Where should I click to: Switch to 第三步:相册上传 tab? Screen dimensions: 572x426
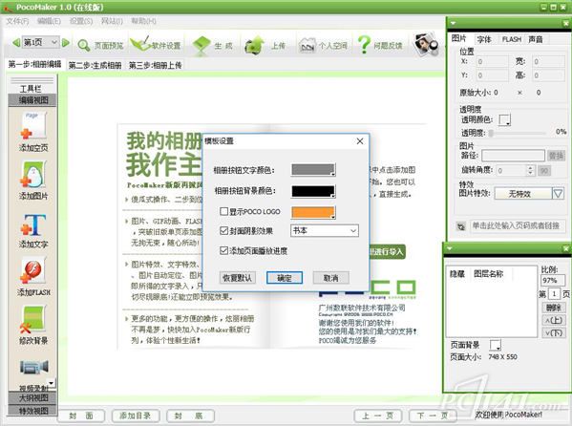pyautogui.click(x=156, y=65)
